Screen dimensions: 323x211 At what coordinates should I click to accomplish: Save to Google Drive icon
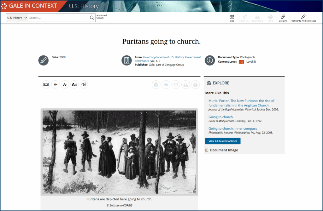tap(156, 84)
